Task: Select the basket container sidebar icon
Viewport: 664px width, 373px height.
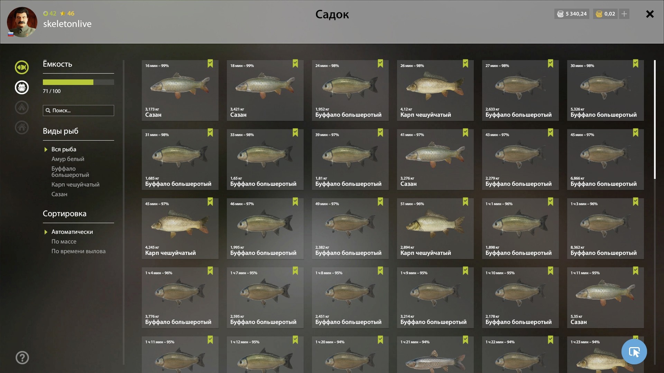Action: (x=21, y=87)
